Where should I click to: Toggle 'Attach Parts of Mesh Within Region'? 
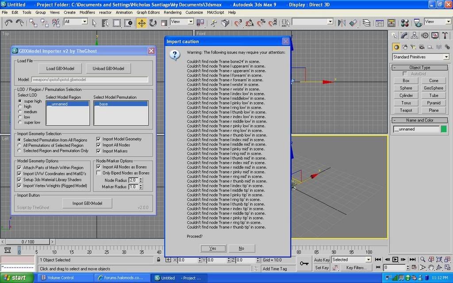(x=19, y=168)
